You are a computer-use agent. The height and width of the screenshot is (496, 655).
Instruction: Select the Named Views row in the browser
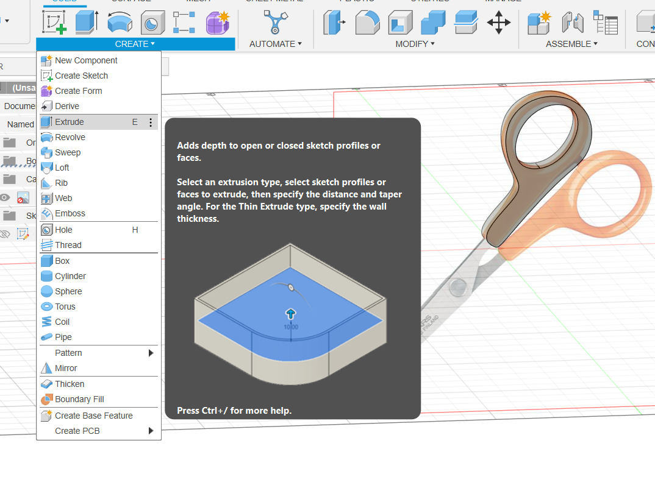(x=18, y=124)
